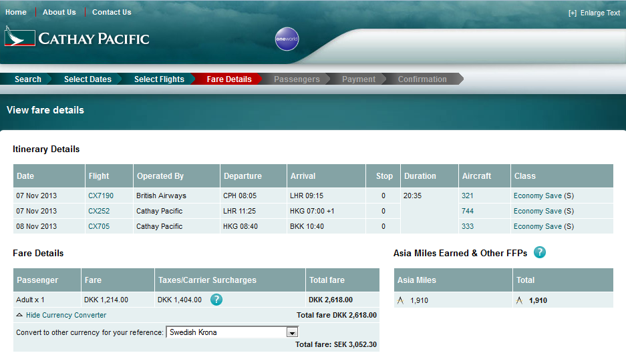Image resolution: width=626 pixels, height=355 pixels.
Task: Open the About Us page
Action: (x=59, y=12)
